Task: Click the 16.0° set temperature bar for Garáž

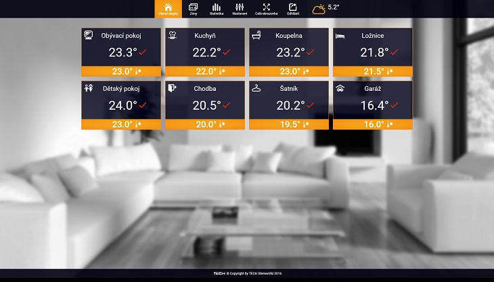Action: click(373, 124)
